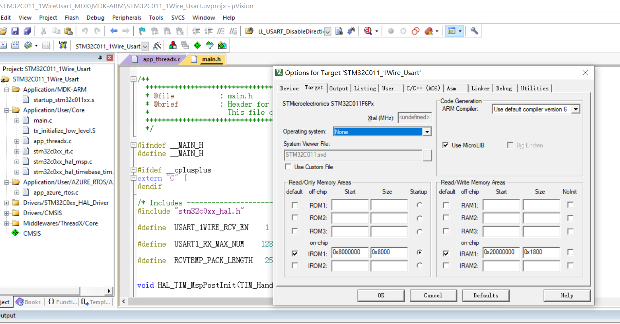Enable the IRAM1 NoInit checkbox
The width and height of the screenshot is (620, 324).
[570, 252]
